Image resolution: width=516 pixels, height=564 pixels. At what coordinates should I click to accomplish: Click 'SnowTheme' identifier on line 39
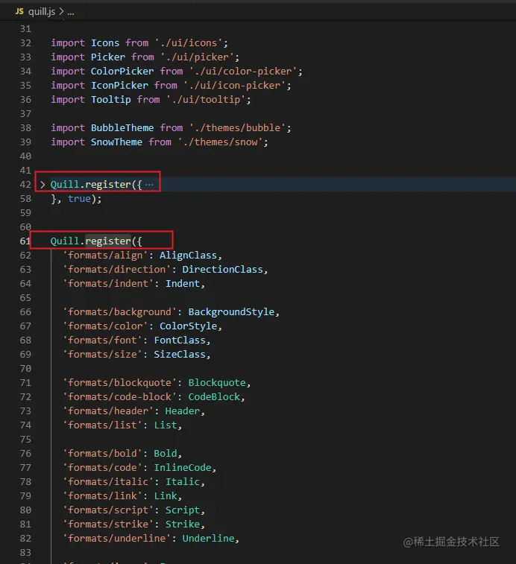click(x=116, y=142)
